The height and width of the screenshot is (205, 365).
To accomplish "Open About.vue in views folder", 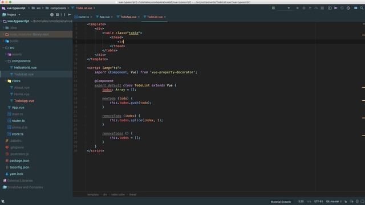I will (x=22, y=88).
